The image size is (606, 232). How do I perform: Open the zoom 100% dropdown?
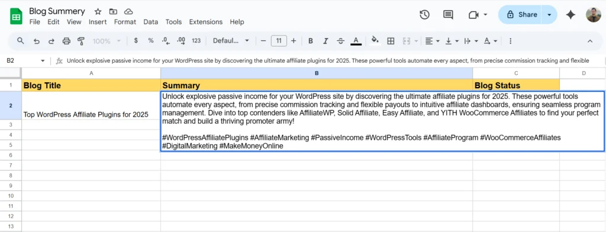[107, 41]
